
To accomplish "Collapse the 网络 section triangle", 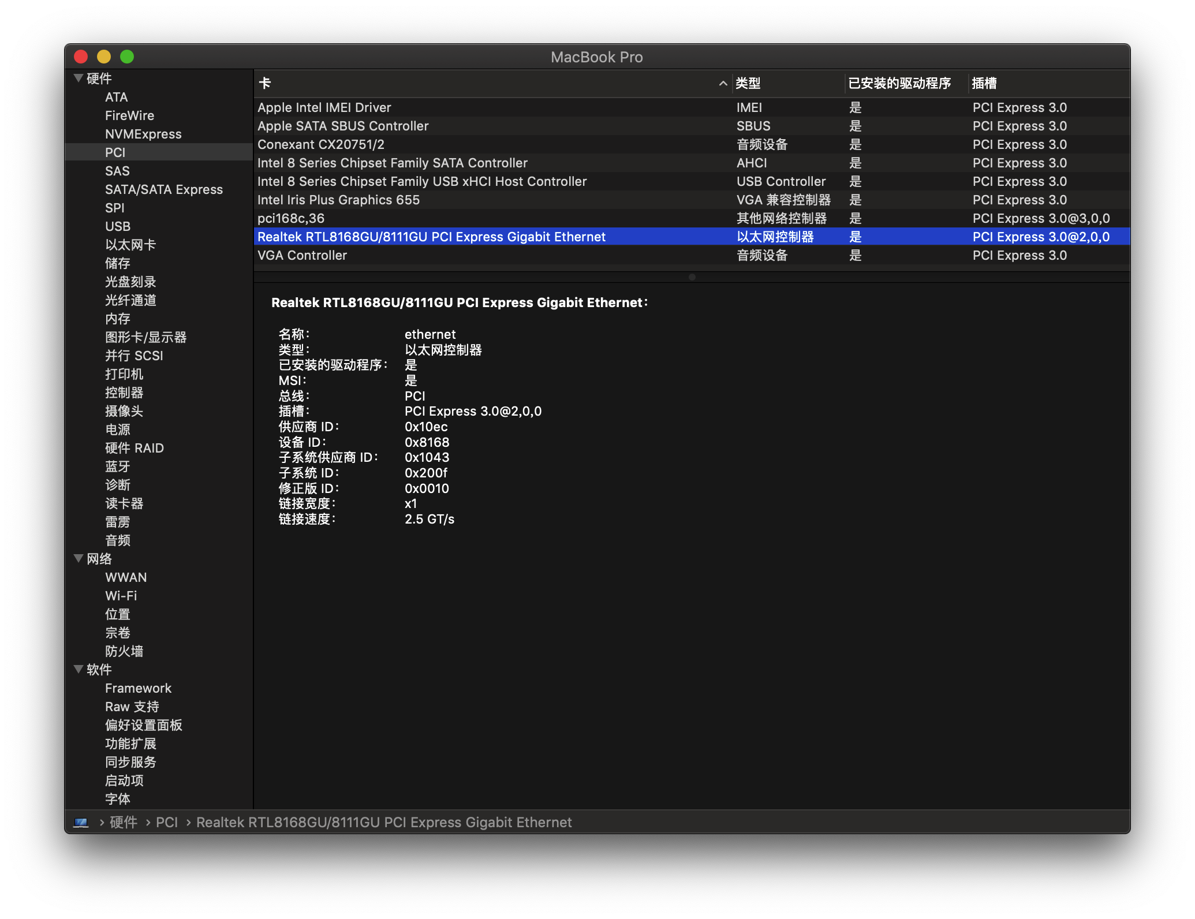I will (79, 558).
